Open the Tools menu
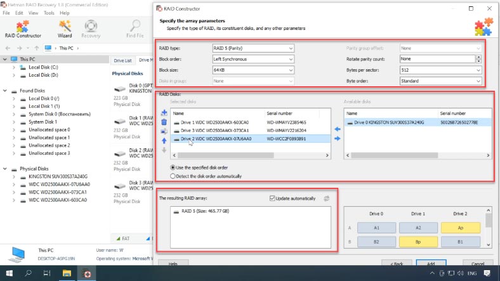The image size is (500, 281). (49, 13)
